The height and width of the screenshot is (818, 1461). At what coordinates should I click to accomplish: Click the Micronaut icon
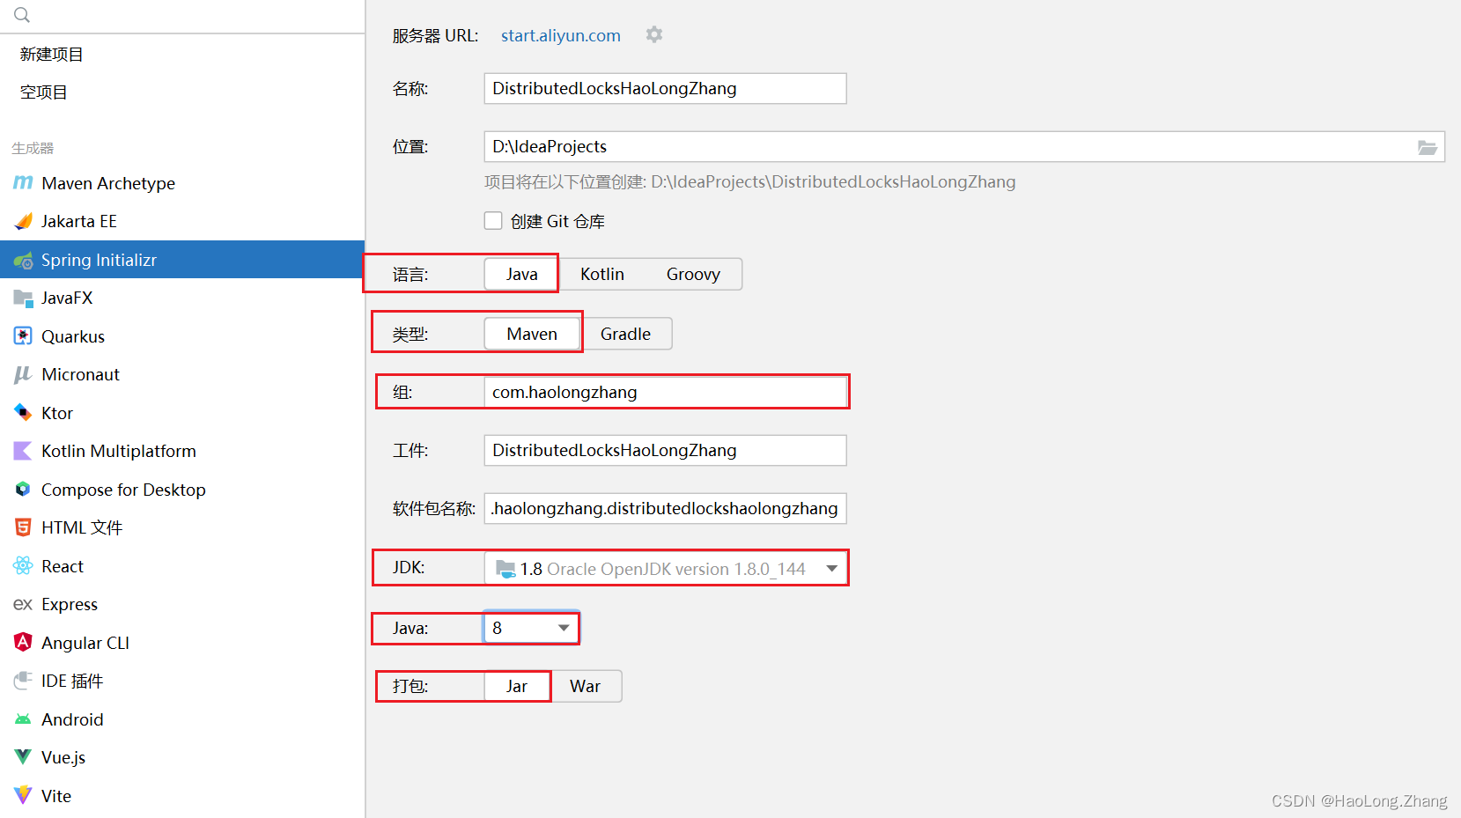pos(23,374)
